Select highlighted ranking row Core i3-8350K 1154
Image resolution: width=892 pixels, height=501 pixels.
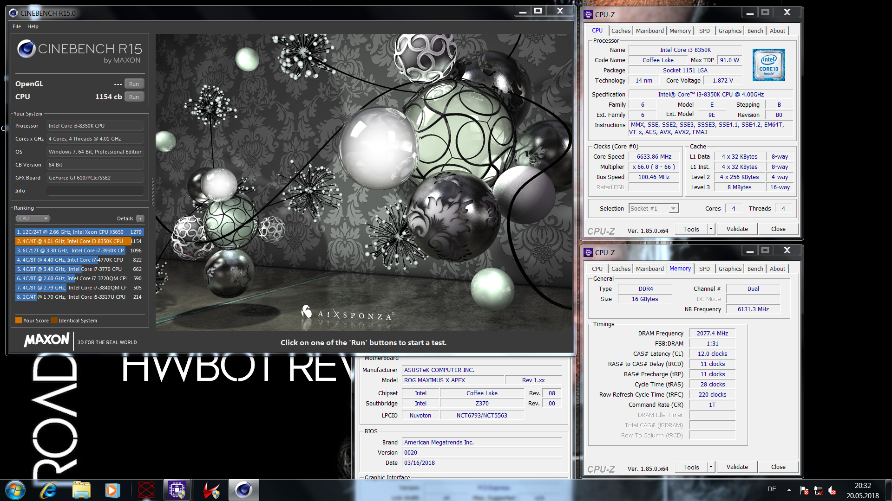(x=79, y=241)
